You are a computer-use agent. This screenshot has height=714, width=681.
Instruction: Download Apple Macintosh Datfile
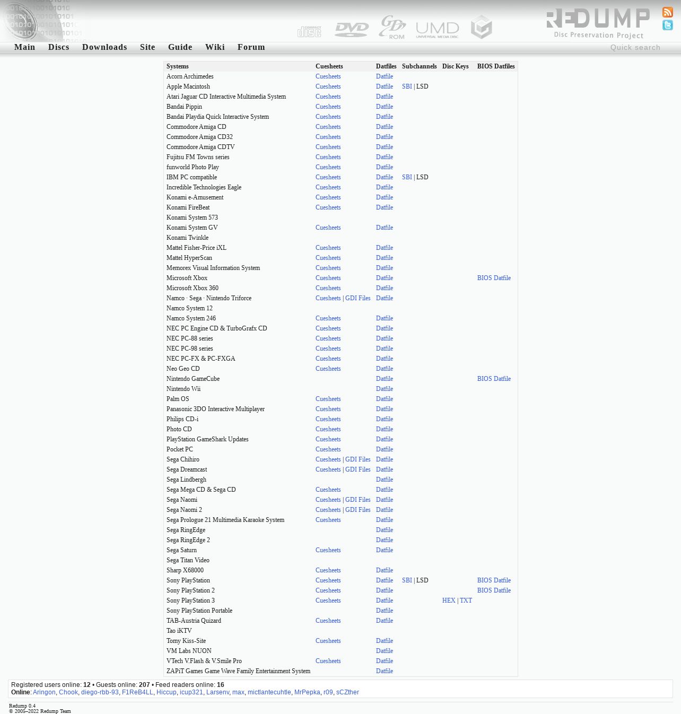point(385,86)
